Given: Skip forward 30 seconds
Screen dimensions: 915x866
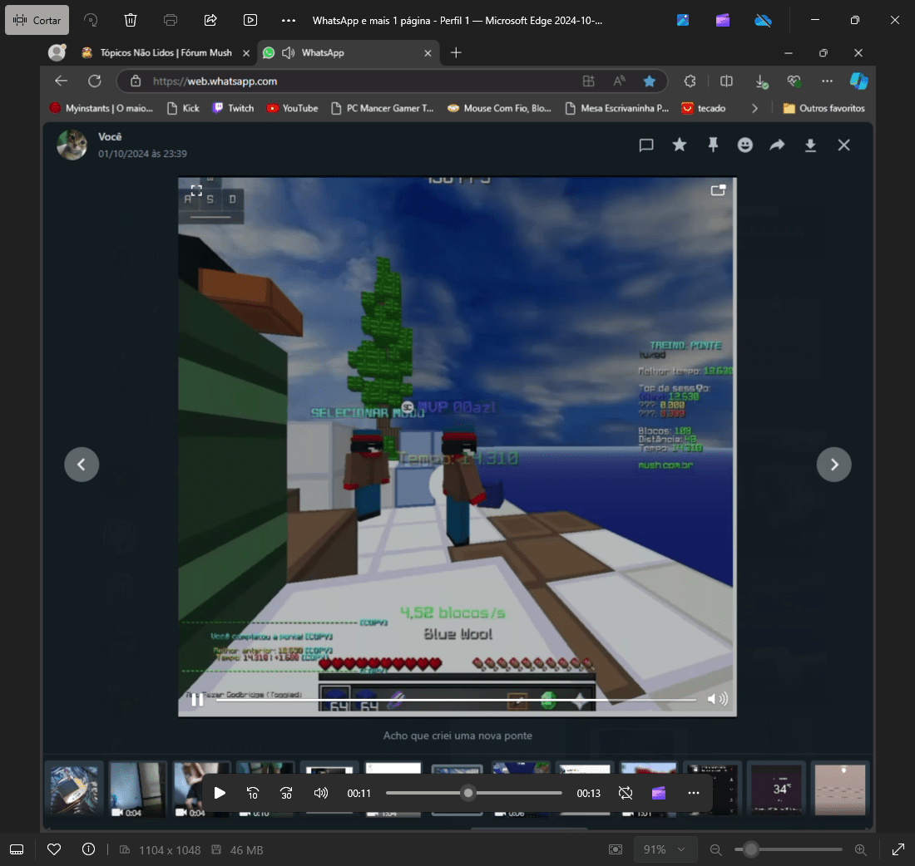Looking at the screenshot, I should 286,793.
